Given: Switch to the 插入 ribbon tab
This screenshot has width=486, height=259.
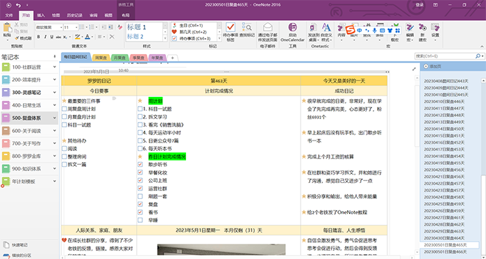Looking at the screenshot, I should click(x=41, y=15).
